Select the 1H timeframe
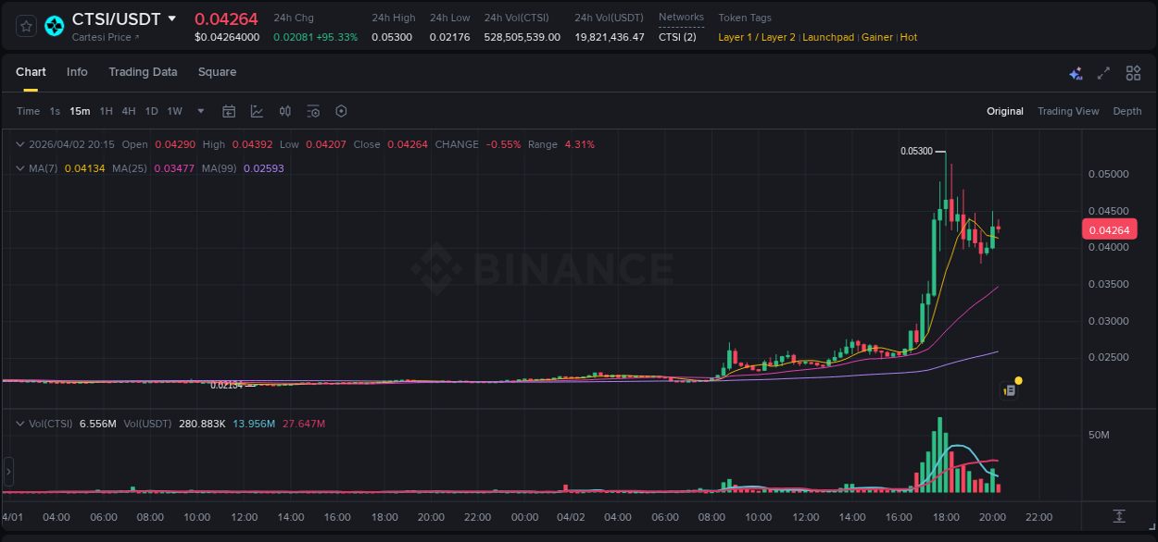1158x542 pixels. coord(105,110)
